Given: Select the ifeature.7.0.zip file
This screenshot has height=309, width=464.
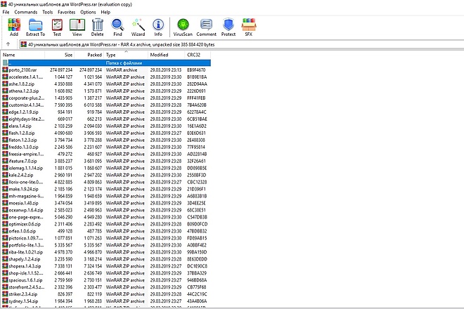Looking at the screenshot, I should [x=22, y=161].
